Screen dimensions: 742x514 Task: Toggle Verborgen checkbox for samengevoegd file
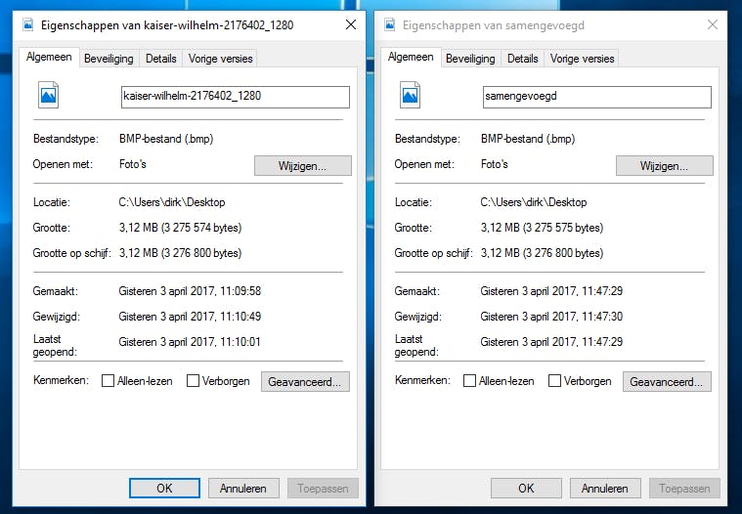point(555,381)
